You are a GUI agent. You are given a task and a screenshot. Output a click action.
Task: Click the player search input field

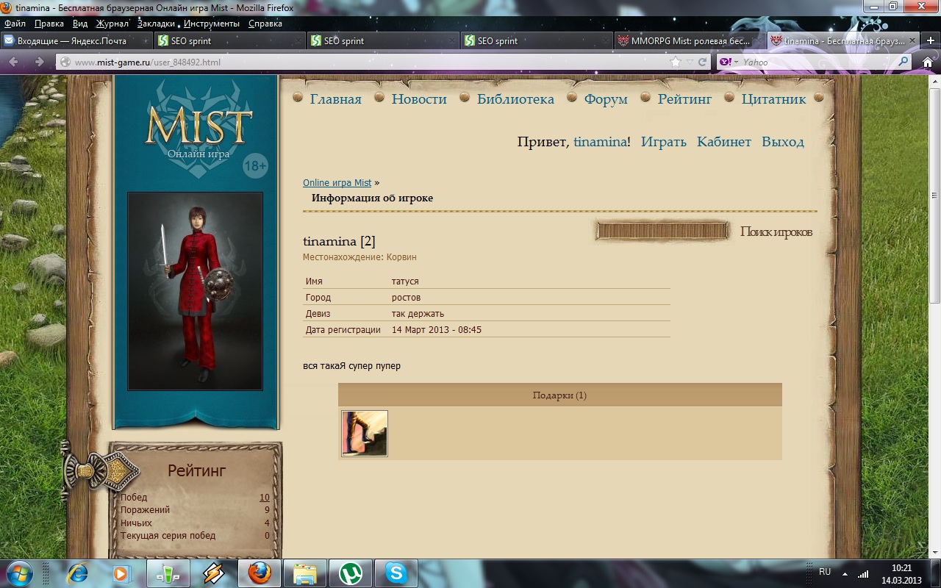coord(662,232)
